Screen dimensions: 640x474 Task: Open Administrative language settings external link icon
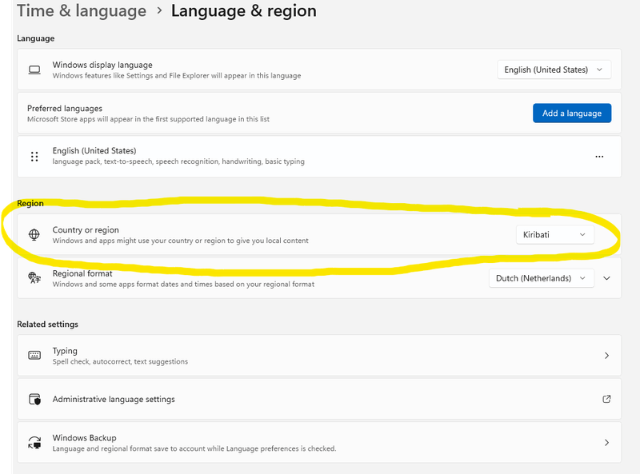pos(606,399)
